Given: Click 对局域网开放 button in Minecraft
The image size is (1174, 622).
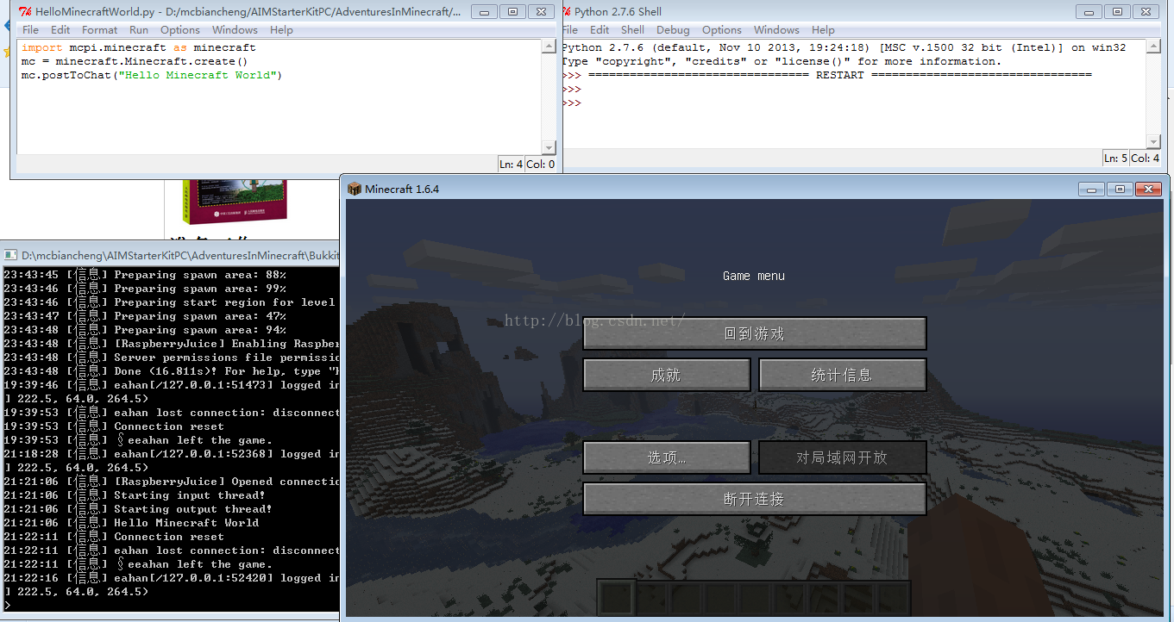Looking at the screenshot, I should tap(843, 457).
